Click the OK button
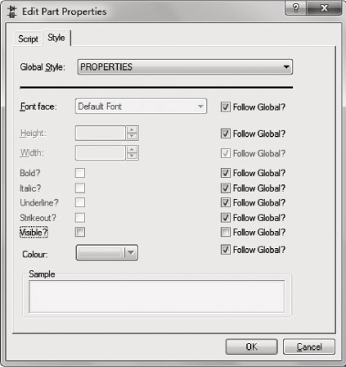Viewport: 346px width, 367px height. tap(251, 347)
